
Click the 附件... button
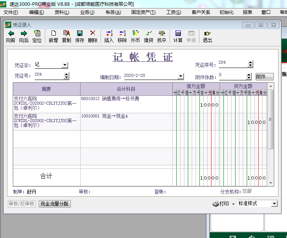(x=265, y=77)
